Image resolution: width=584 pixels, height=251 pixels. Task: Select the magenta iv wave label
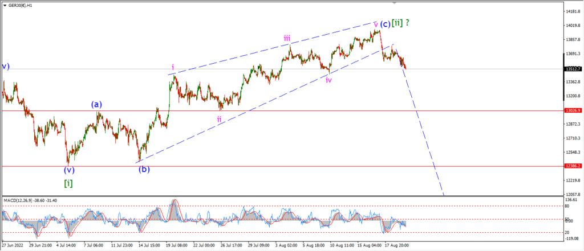coord(328,79)
